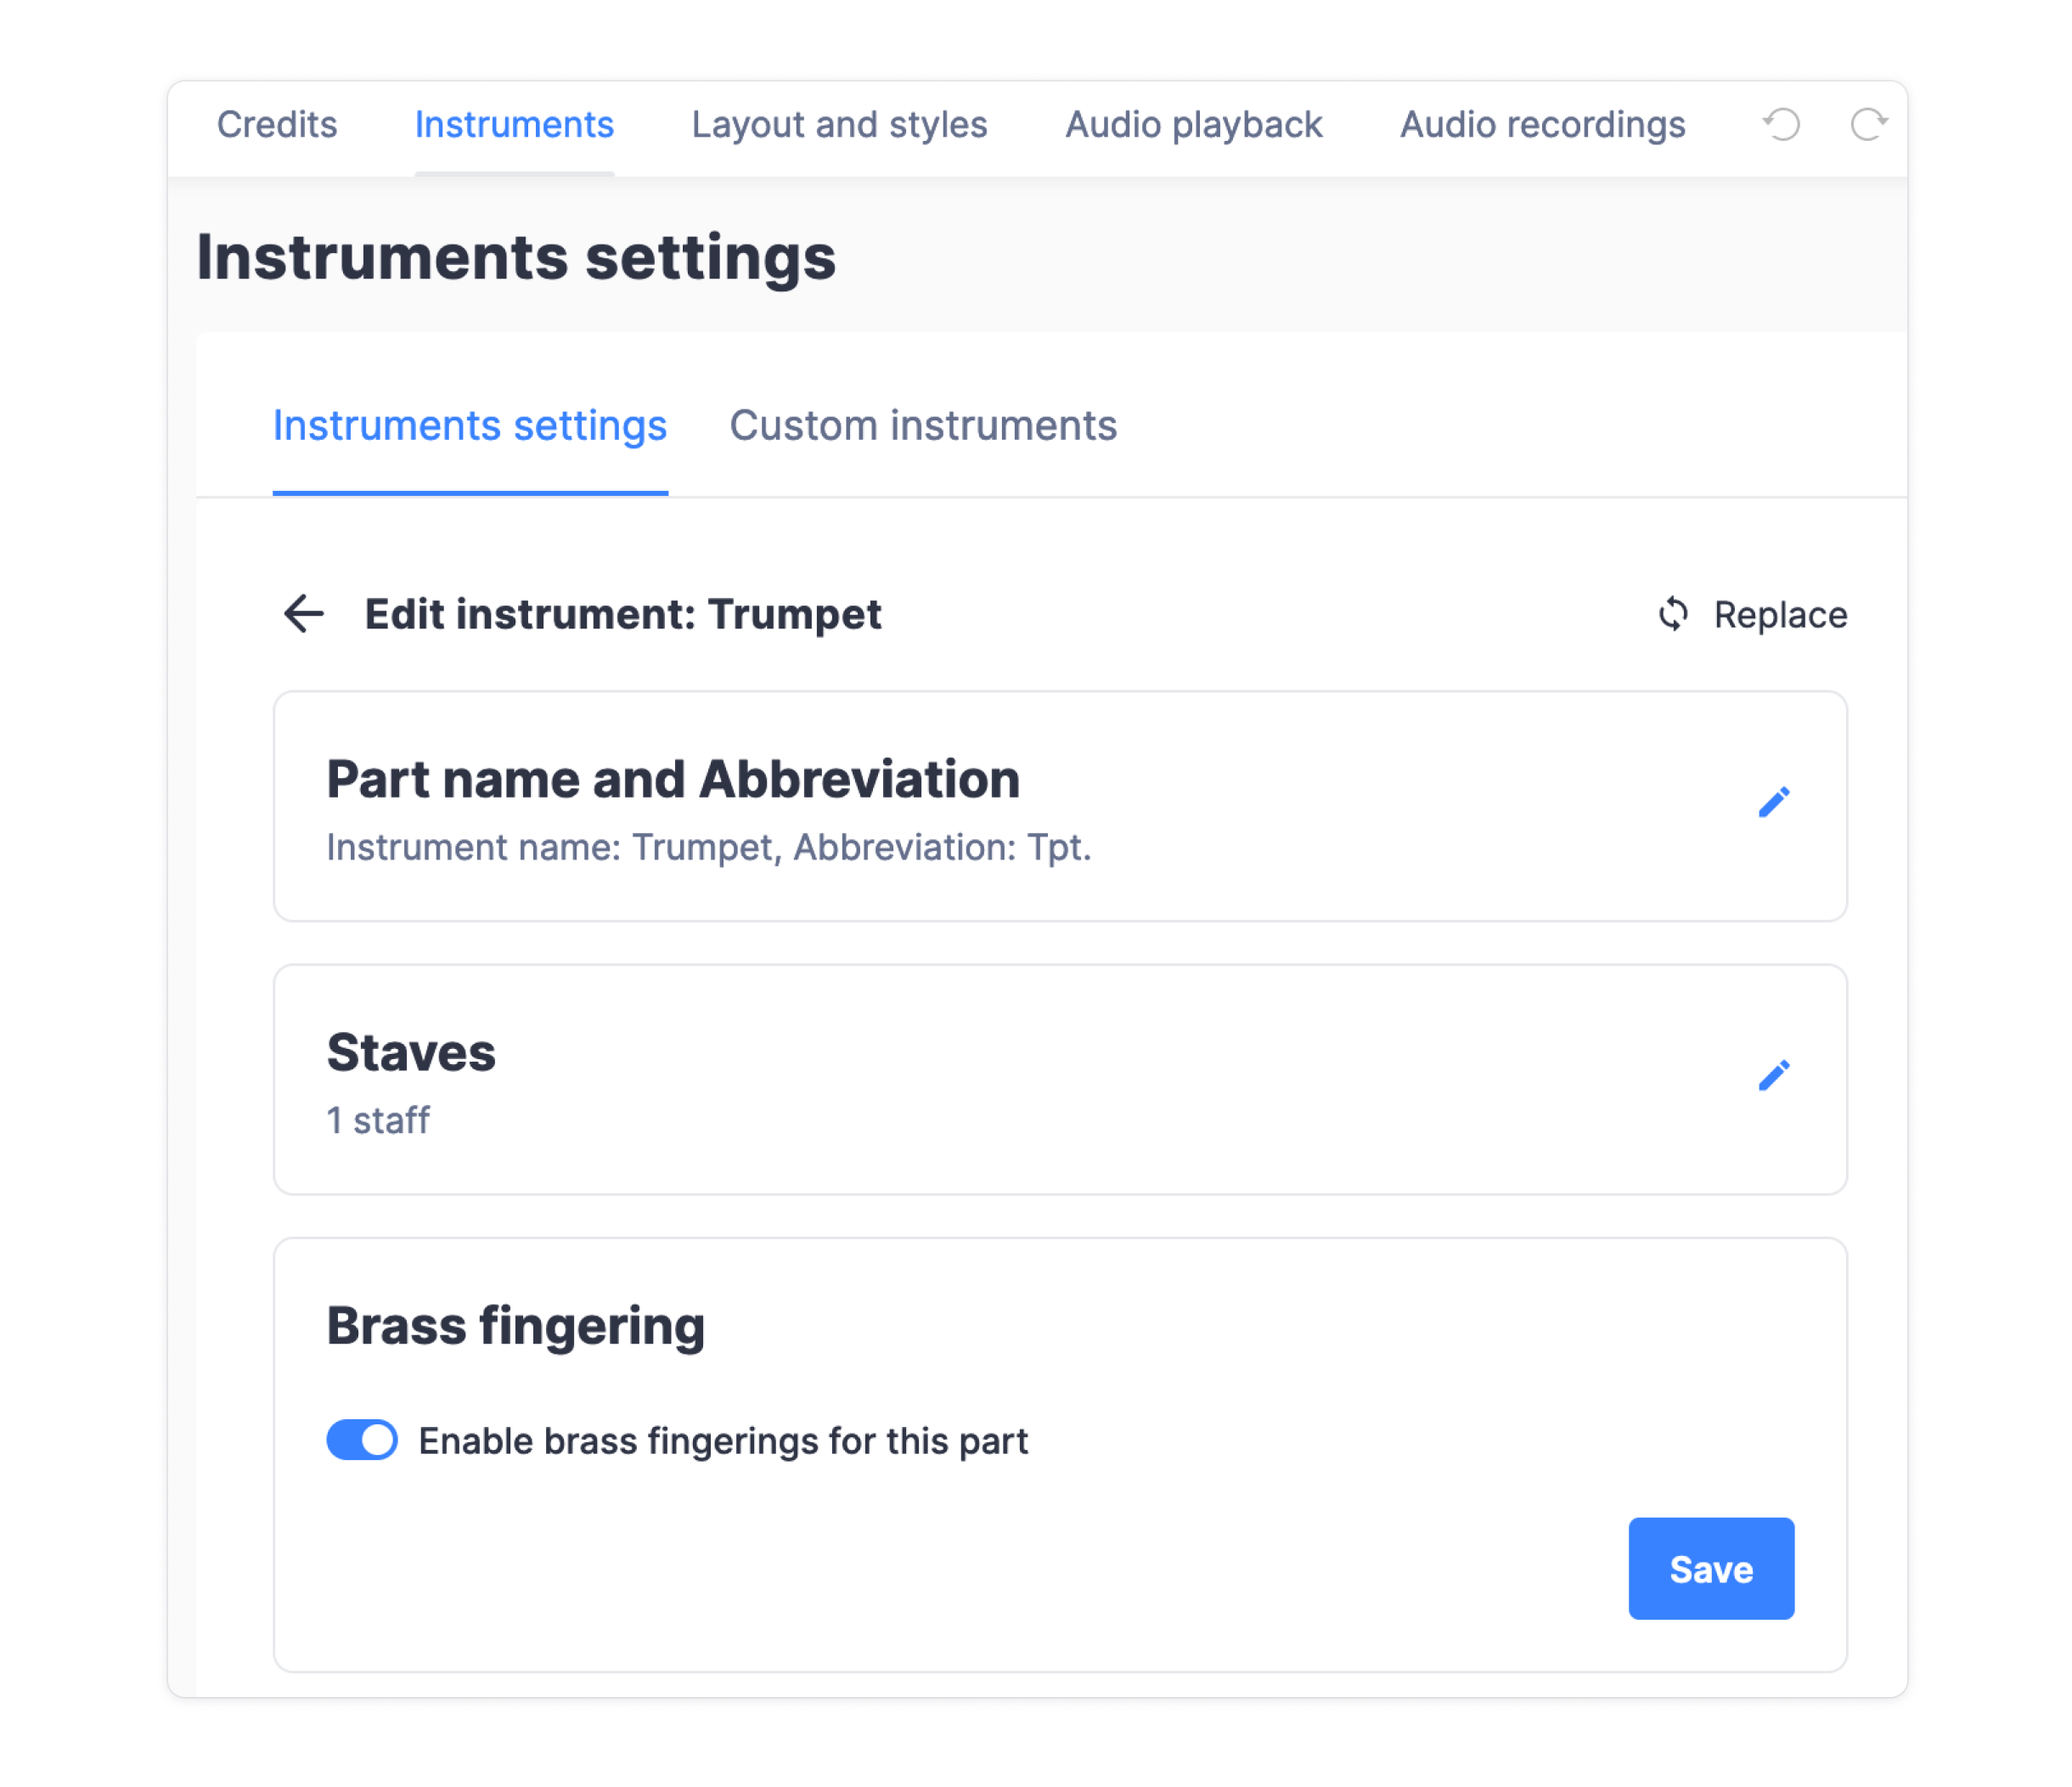2072x1787 pixels.
Task: Go back using the left arrow icon
Action: pos(304,614)
